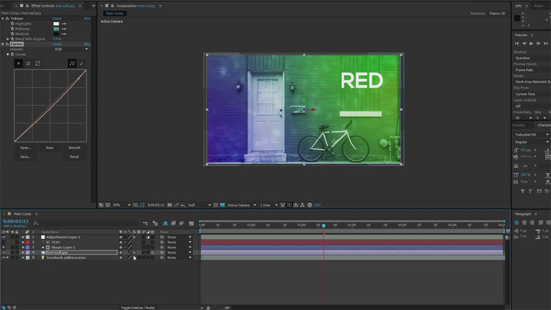Click the Main Comp breadcrumb tab
The image size is (551, 310).
(x=115, y=13)
